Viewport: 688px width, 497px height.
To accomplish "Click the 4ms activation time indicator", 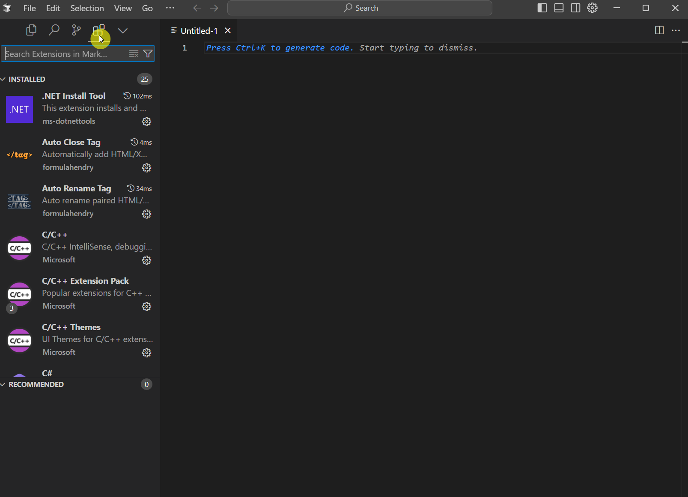I will click(141, 142).
